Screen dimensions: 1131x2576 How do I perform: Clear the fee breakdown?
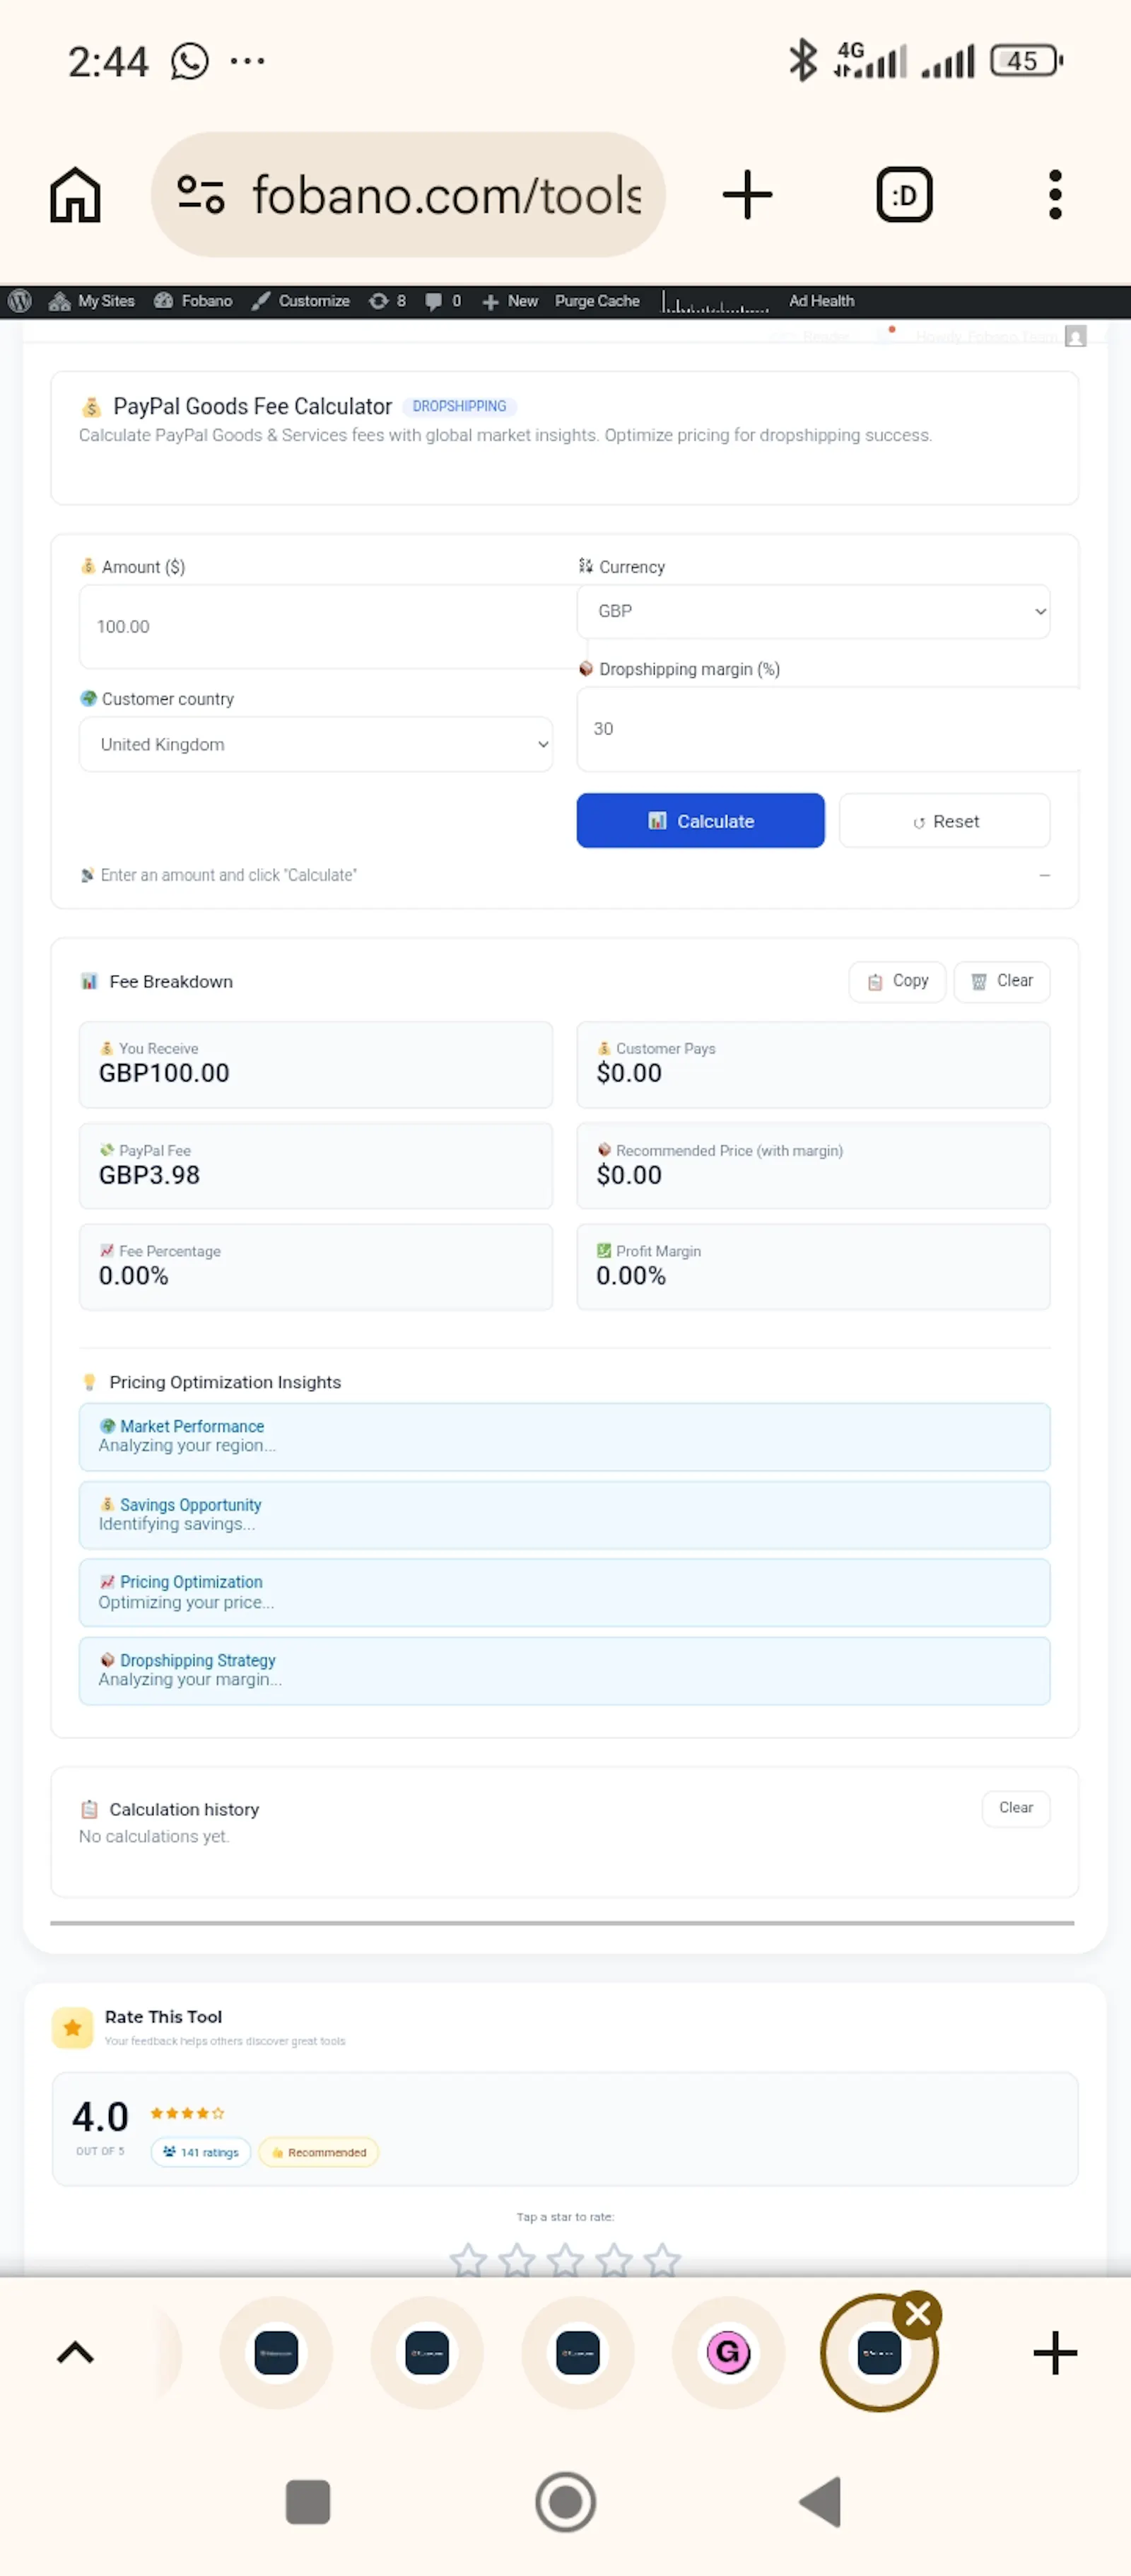click(x=1002, y=981)
